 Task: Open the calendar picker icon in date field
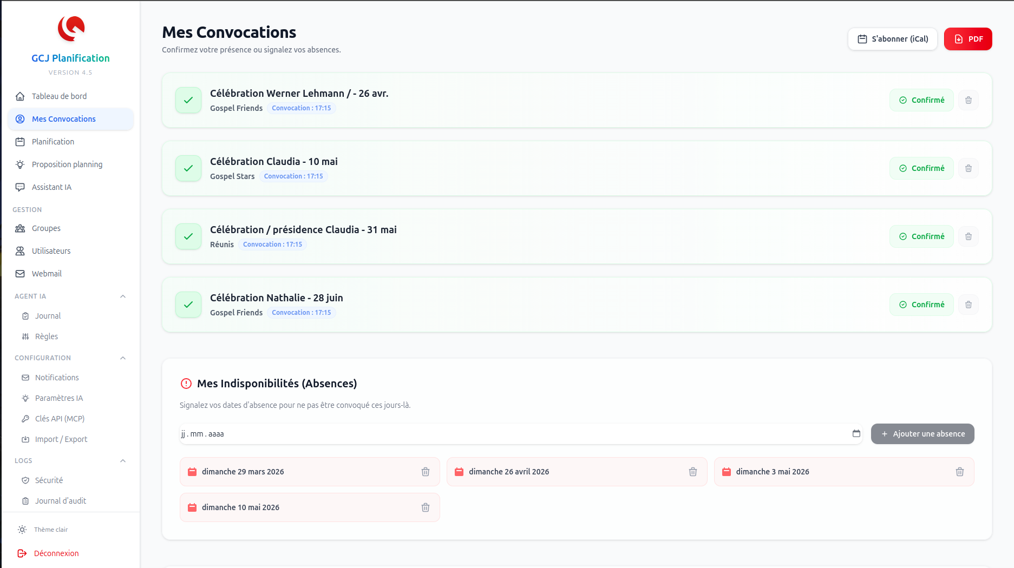pyautogui.click(x=856, y=434)
